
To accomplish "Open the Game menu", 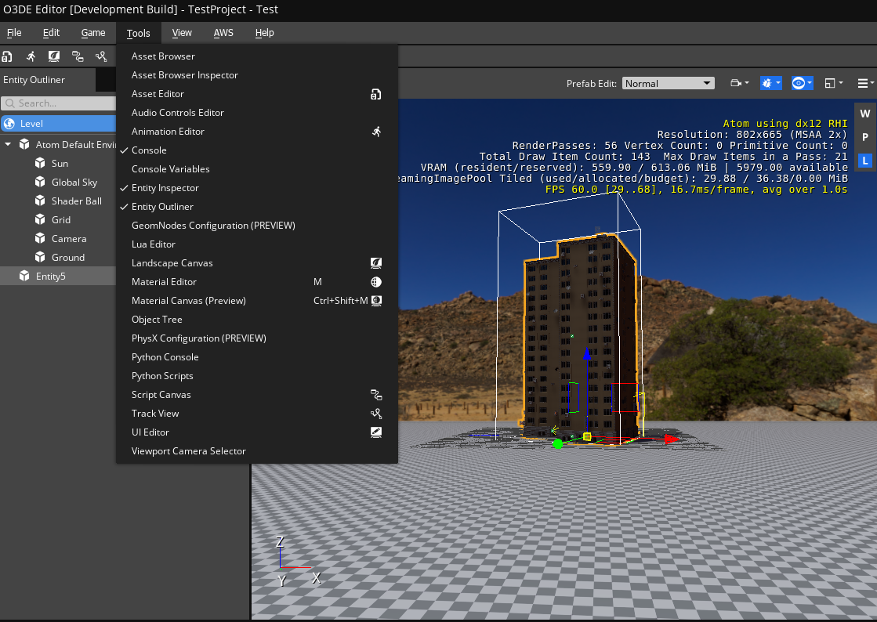I will click(x=92, y=33).
